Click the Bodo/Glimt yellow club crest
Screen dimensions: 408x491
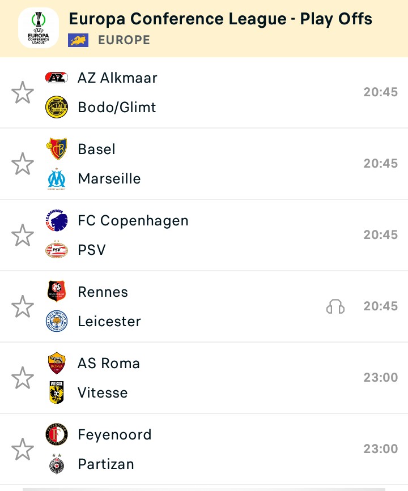coord(57,107)
